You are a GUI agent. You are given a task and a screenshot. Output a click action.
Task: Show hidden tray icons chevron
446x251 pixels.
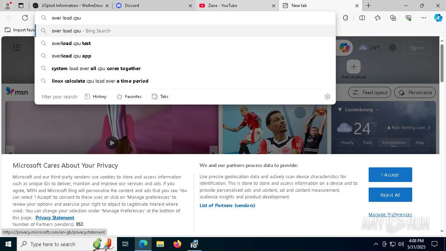point(376,244)
